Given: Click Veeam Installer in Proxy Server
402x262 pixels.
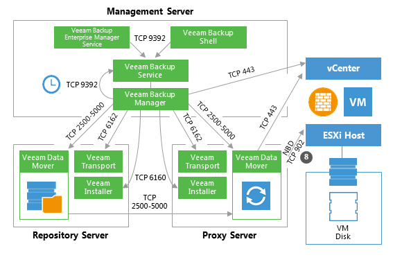Looking at the screenshot, I should [x=202, y=188].
